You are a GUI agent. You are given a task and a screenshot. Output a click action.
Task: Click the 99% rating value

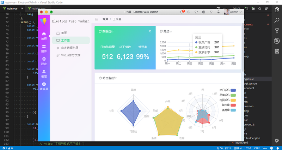[143, 57]
